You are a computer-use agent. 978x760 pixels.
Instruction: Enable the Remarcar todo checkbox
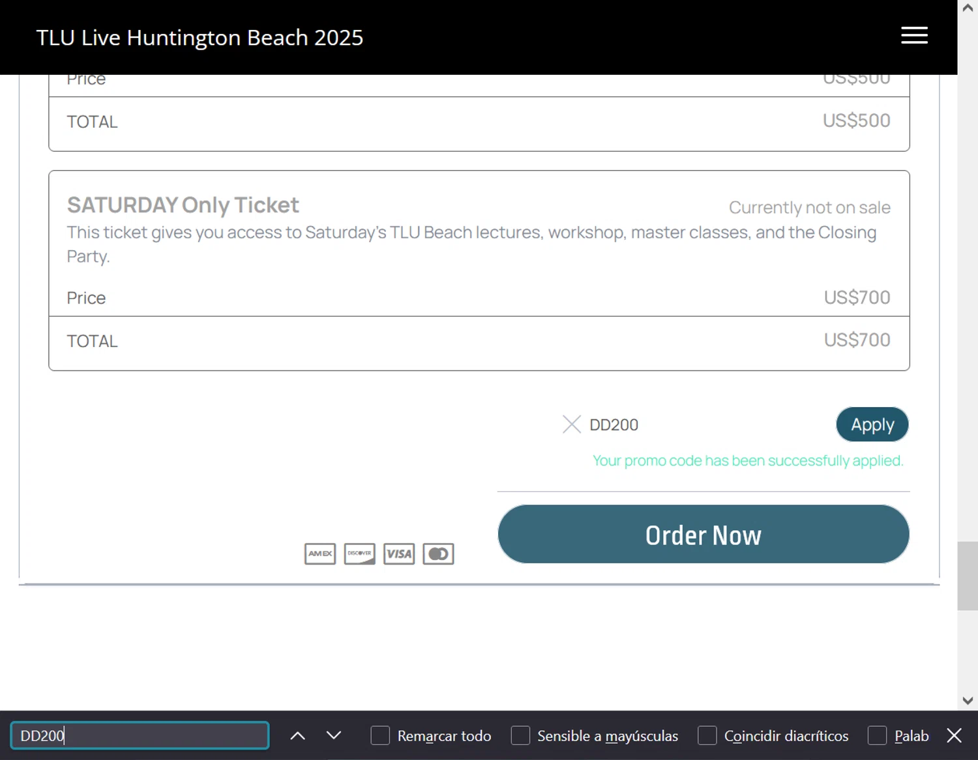click(380, 736)
